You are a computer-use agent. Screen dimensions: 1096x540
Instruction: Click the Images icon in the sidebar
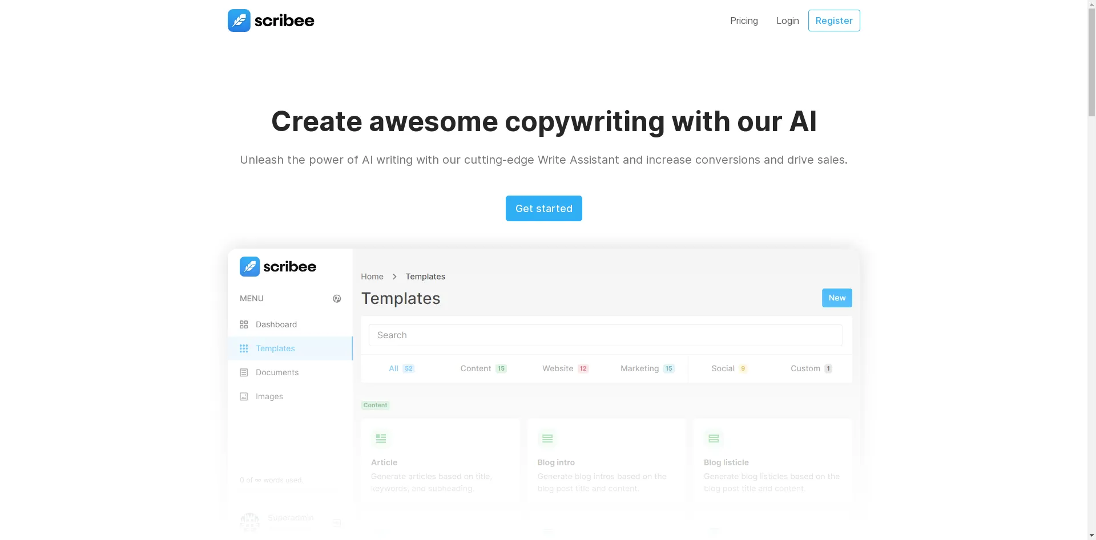[244, 396]
